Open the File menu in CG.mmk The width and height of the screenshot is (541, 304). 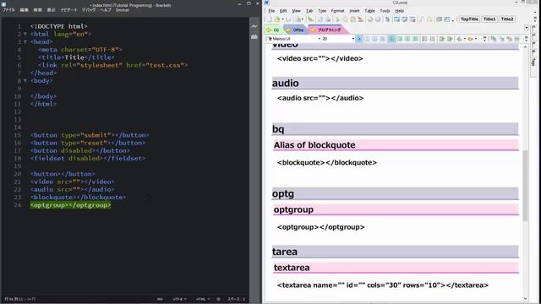271,11
